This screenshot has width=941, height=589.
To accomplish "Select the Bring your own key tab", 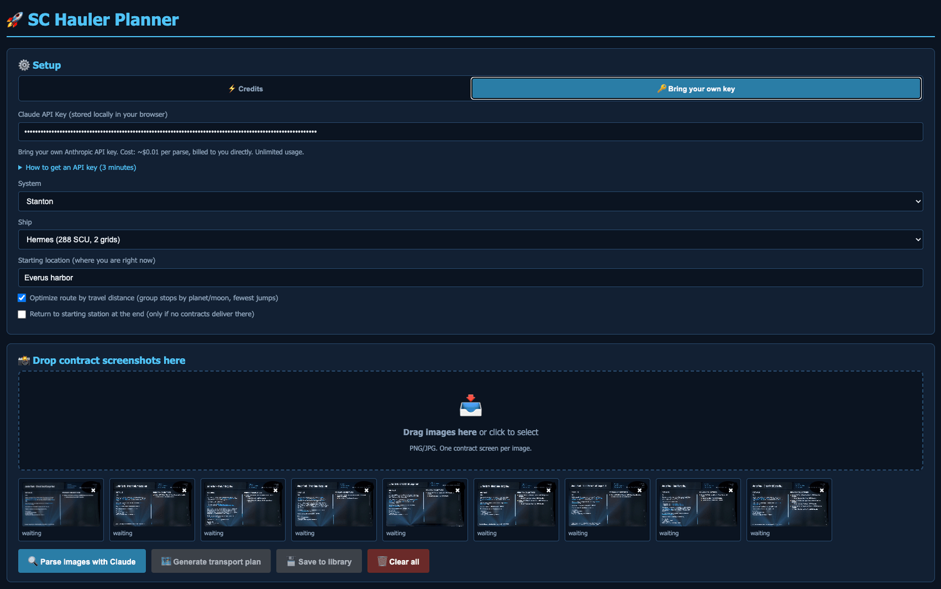I will pyautogui.click(x=696, y=89).
